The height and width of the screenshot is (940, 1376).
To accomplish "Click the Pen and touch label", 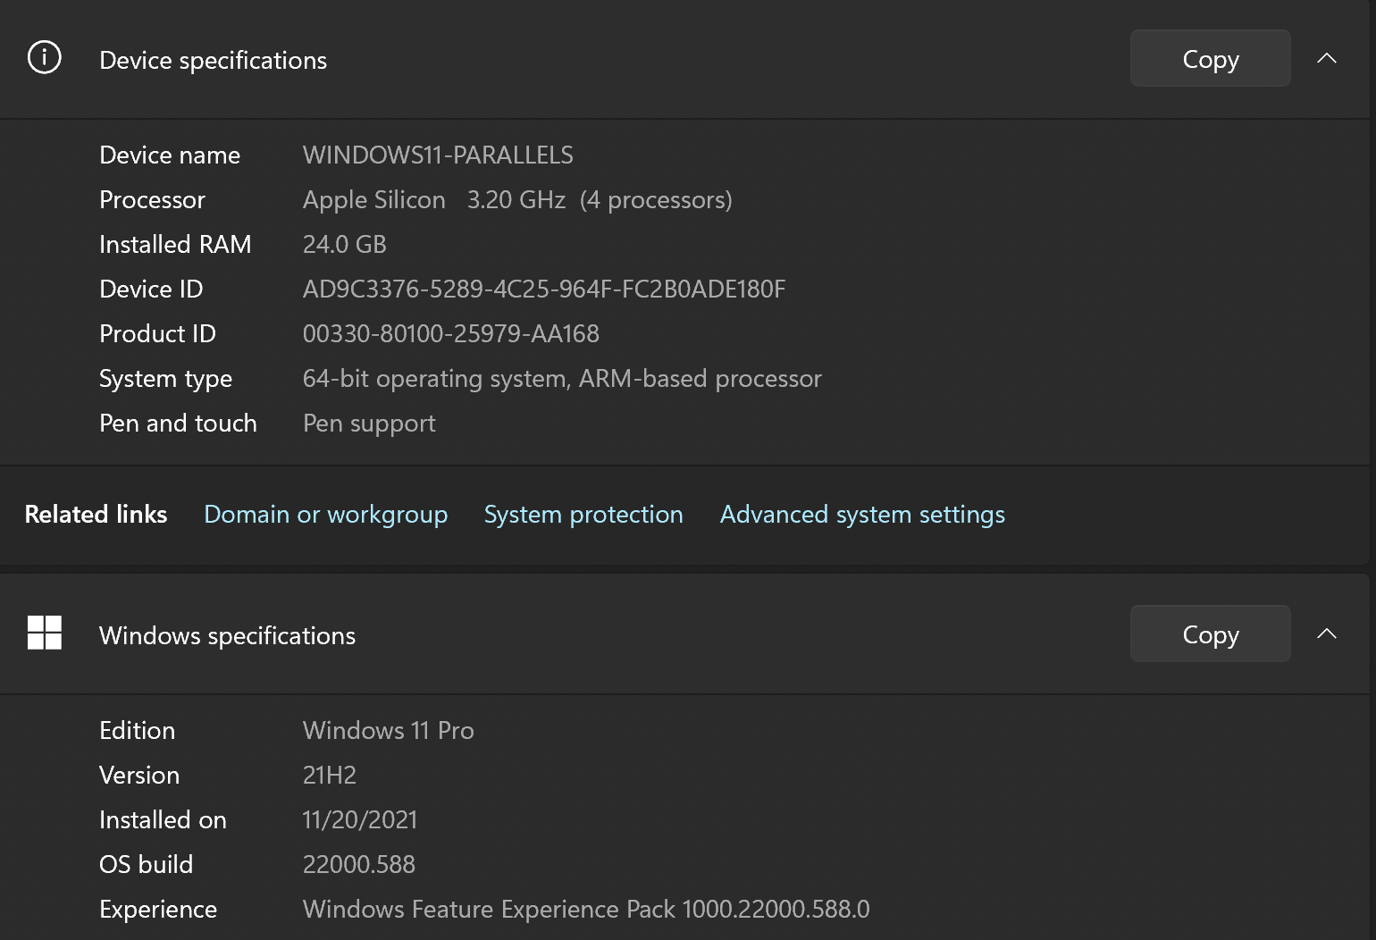I will coord(178,424).
